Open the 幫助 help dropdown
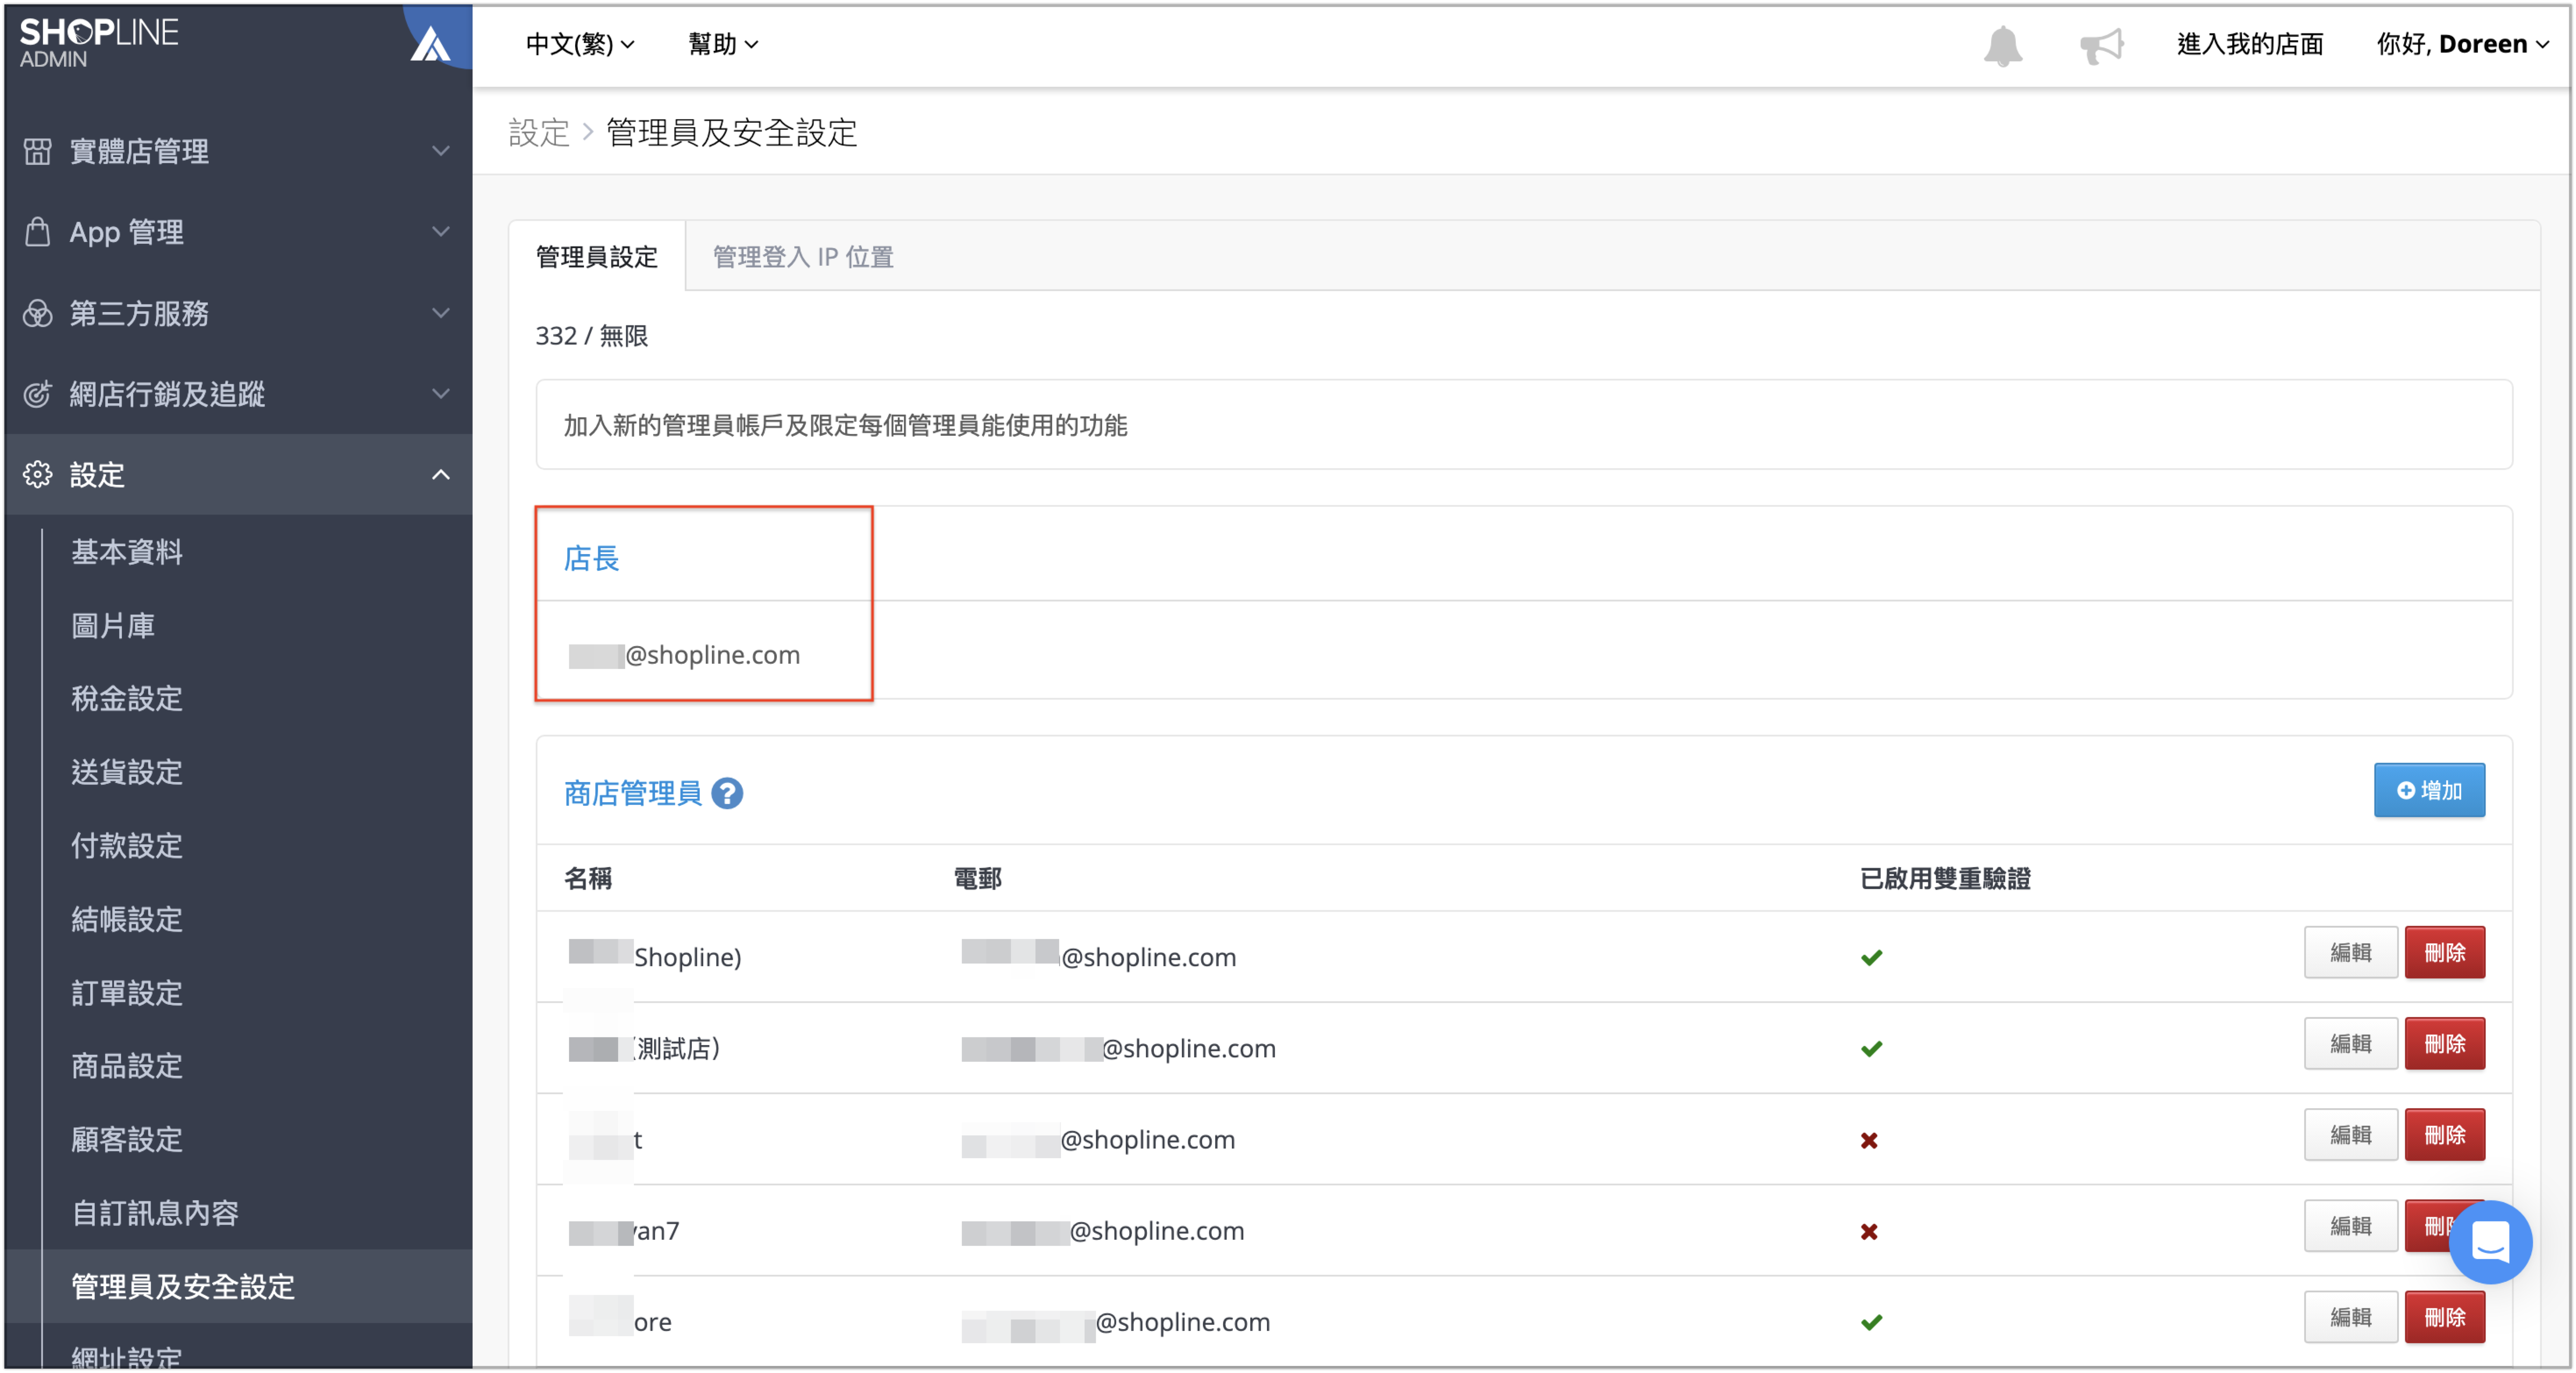 click(723, 44)
